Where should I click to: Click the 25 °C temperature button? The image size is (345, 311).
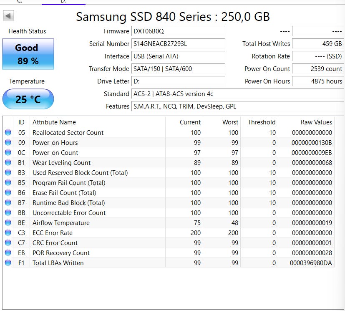click(28, 99)
